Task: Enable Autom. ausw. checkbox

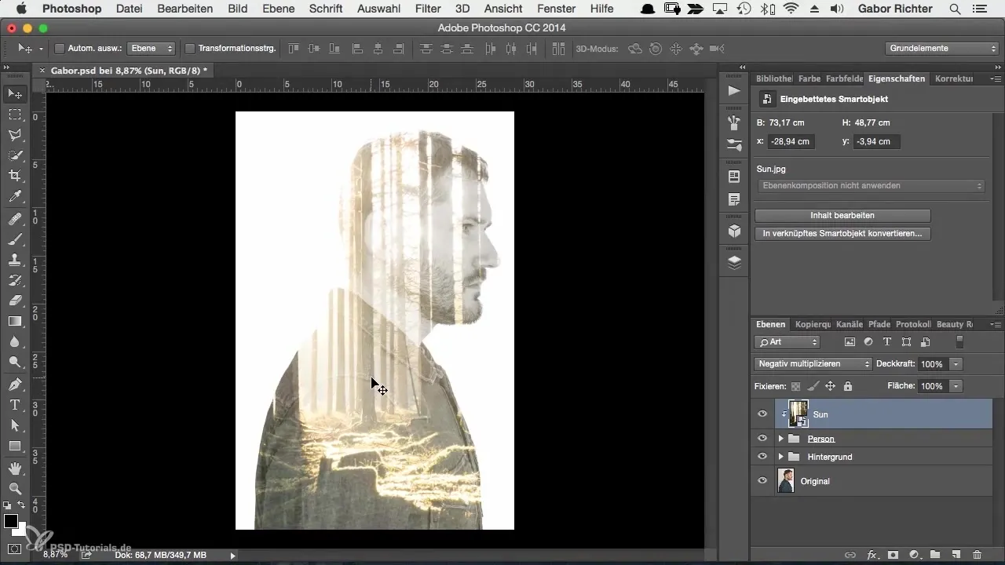Action: click(59, 49)
